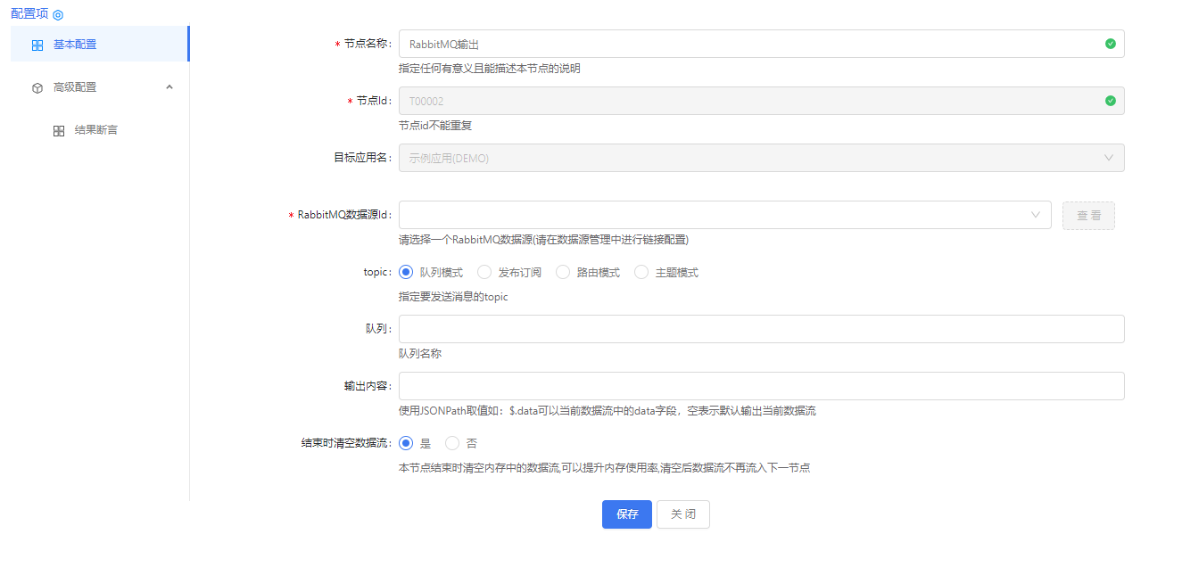Choose the 主题模式 radio option
This screenshot has width=1182, height=567.
[641, 273]
